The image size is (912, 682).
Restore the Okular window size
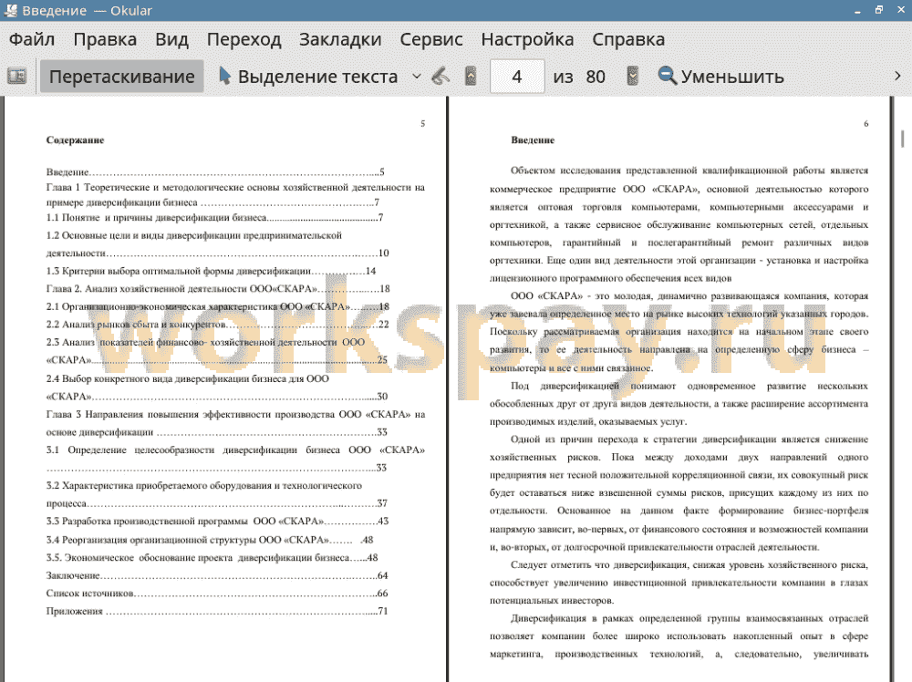tap(879, 10)
